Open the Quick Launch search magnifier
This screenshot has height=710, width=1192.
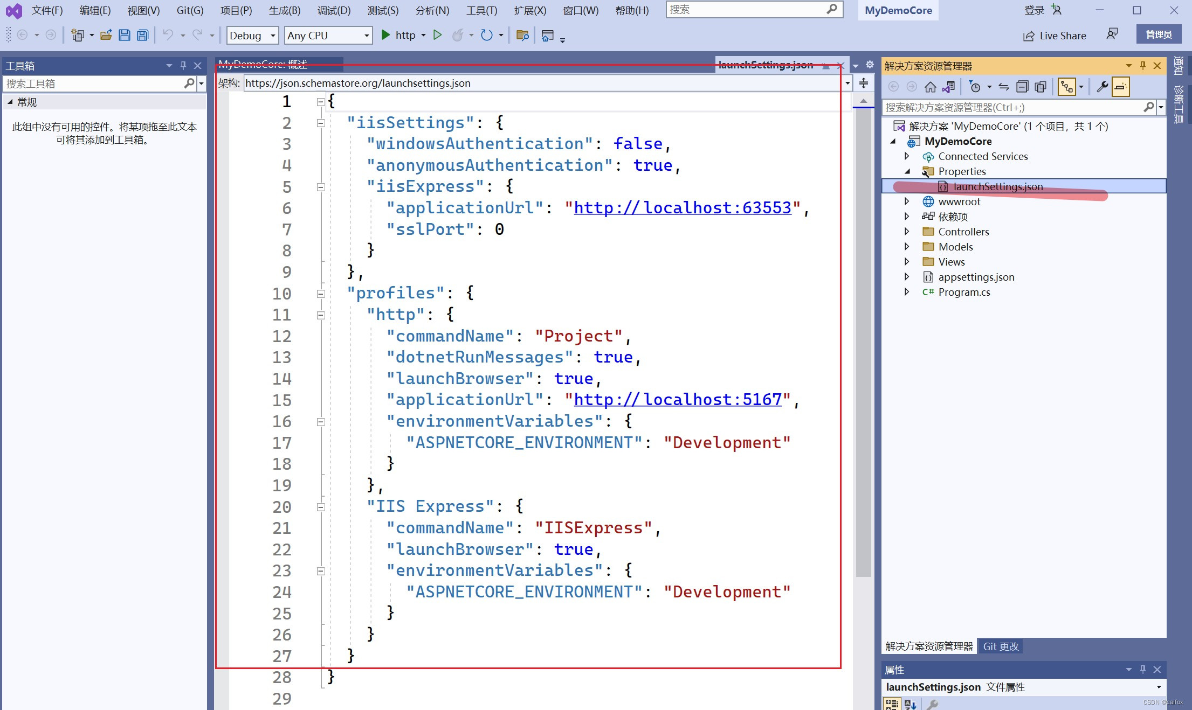pyautogui.click(x=832, y=9)
